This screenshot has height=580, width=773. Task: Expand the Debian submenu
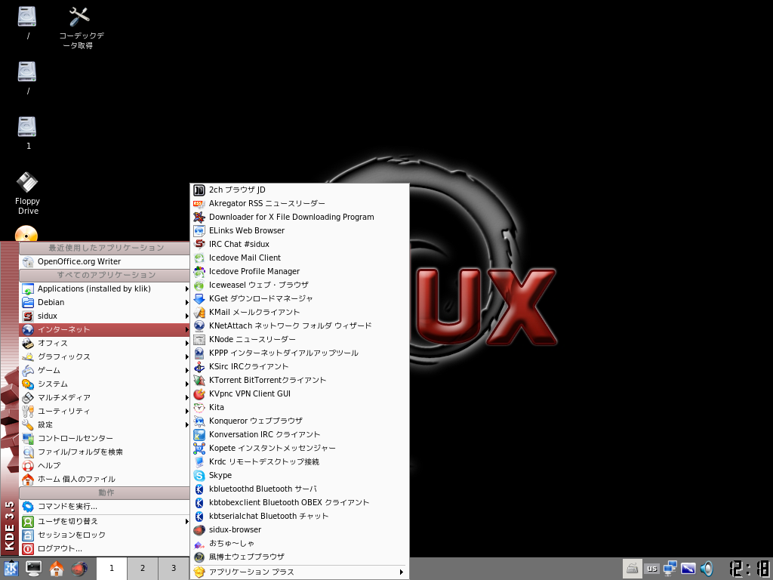[104, 302]
